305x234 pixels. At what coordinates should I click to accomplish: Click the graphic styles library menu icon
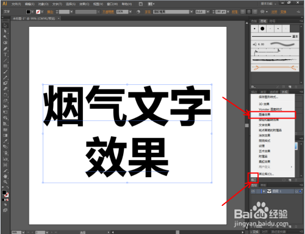click(253, 180)
